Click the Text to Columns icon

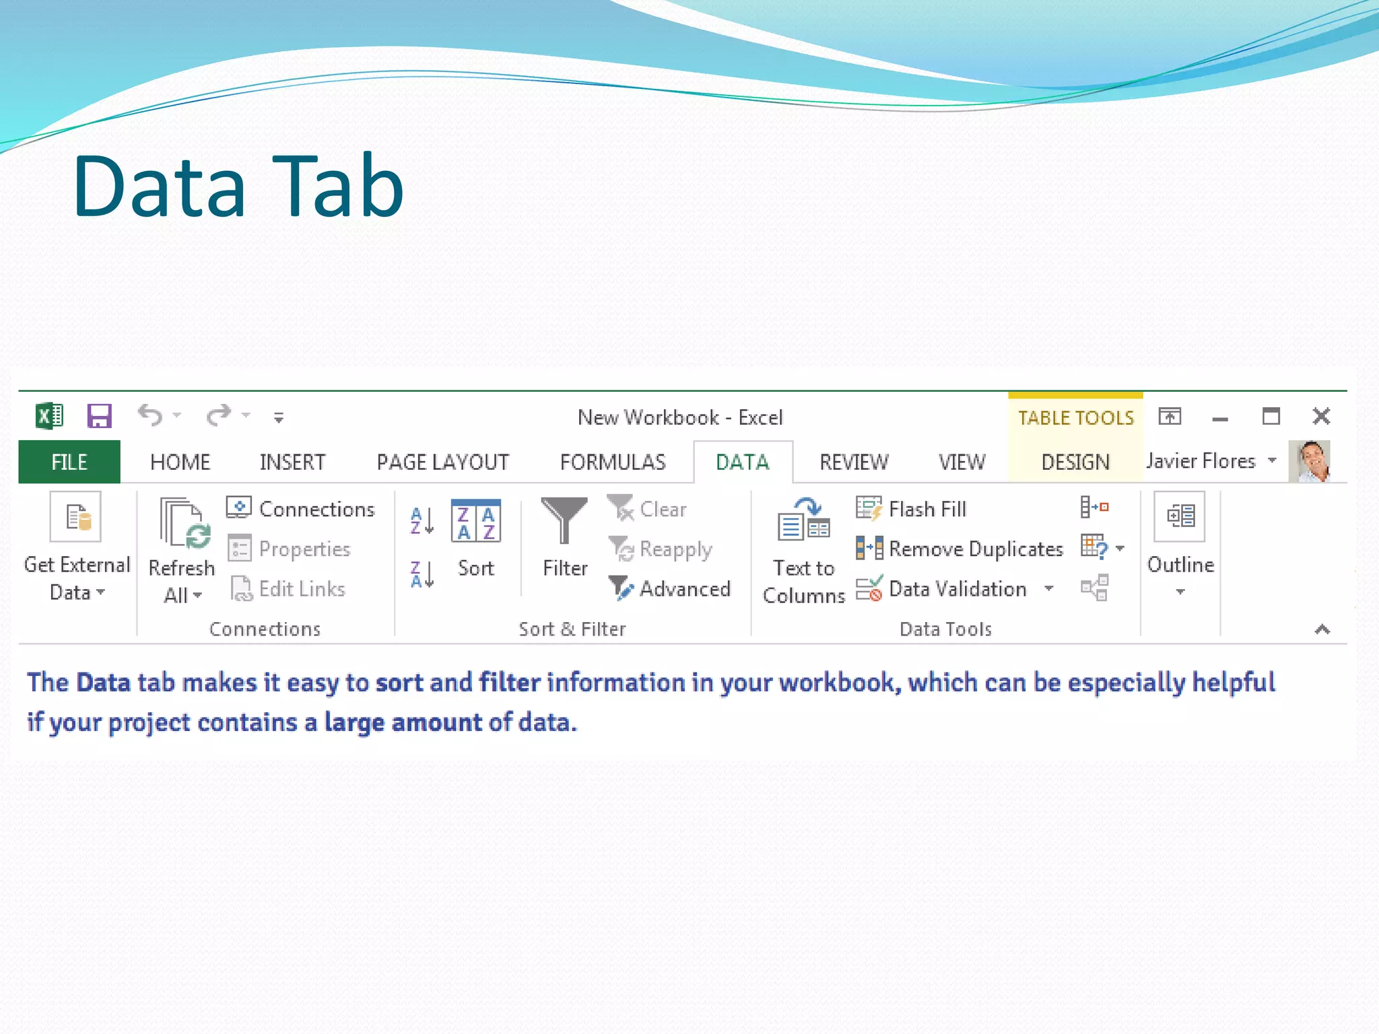(x=803, y=522)
